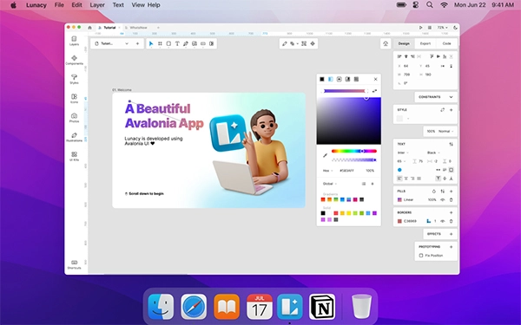Screen dimensions: 521x325
Task: Check the Fix Position checkbox
Action: point(421,256)
